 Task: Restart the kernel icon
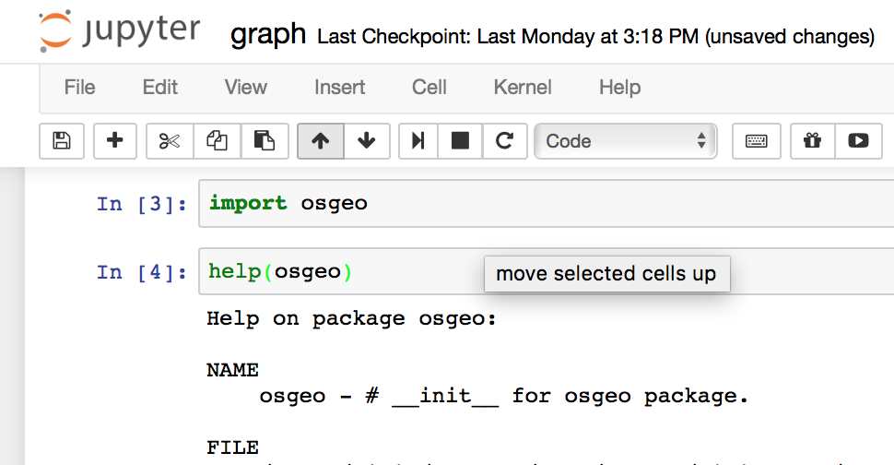coord(504,141)
